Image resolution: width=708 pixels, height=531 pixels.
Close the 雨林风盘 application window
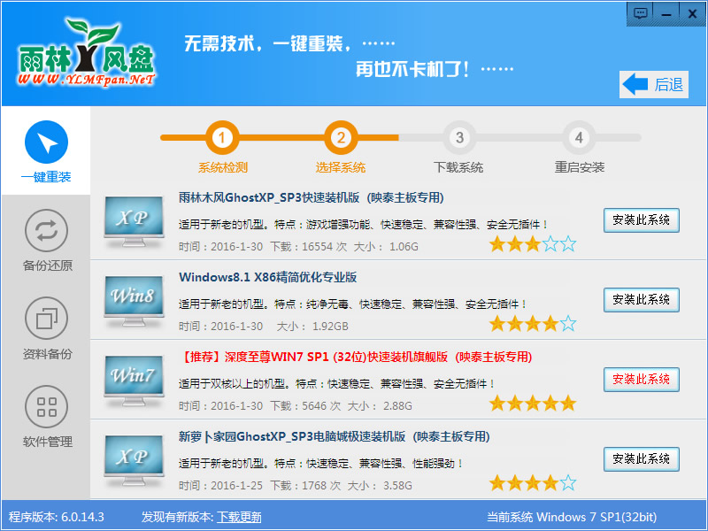pyautogui.click(x=692, y=13)
